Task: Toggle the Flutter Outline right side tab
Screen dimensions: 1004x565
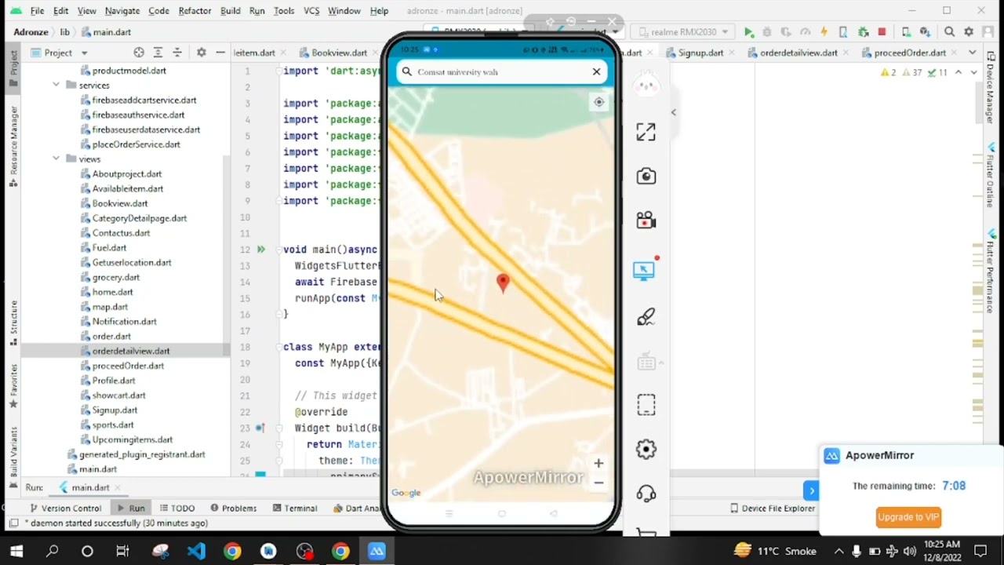Action: 991,176
